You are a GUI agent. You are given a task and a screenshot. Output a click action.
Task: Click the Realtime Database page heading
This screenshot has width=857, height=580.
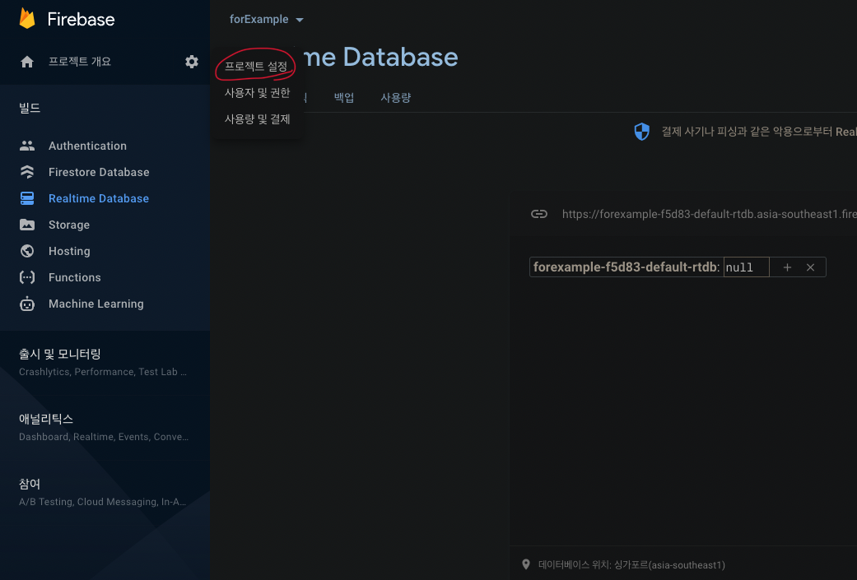(x=381, y=57)
